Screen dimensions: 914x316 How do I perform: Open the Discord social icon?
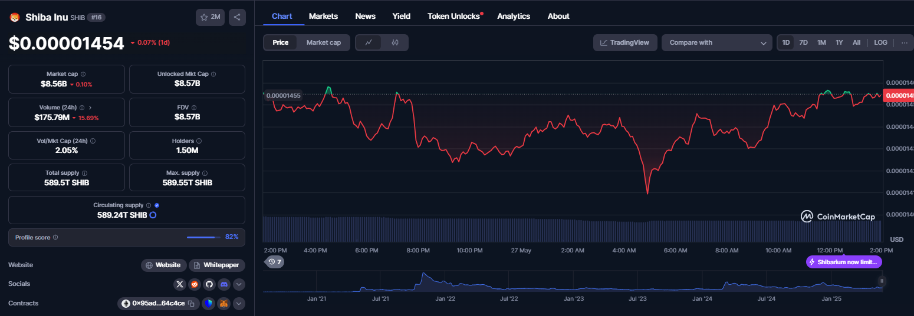224,284
